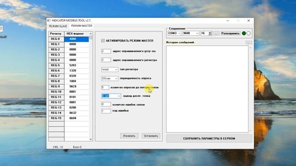The height and width of the screenshot is (166, 296).
Task: Click the message history scroll-down arrow
Action: 250,130
